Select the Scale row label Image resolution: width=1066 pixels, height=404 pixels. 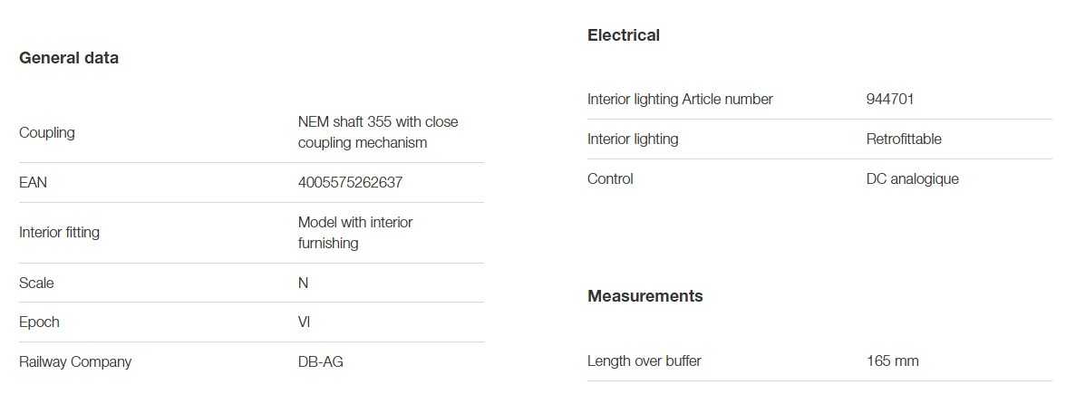(x=36, y=284)
